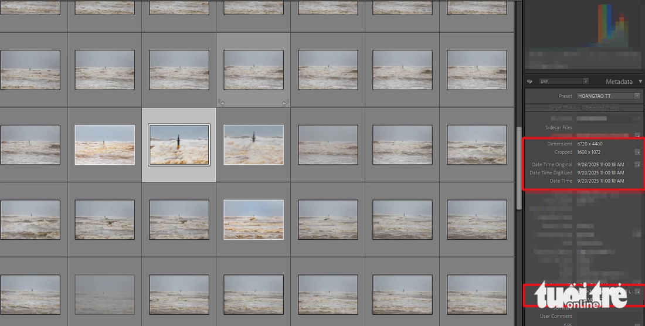Rotate the hovered photo counter-clockwise

coord(221,103)
